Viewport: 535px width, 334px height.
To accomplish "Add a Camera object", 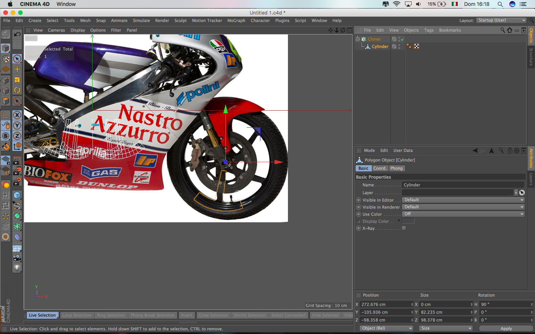I will coord(17,258).
